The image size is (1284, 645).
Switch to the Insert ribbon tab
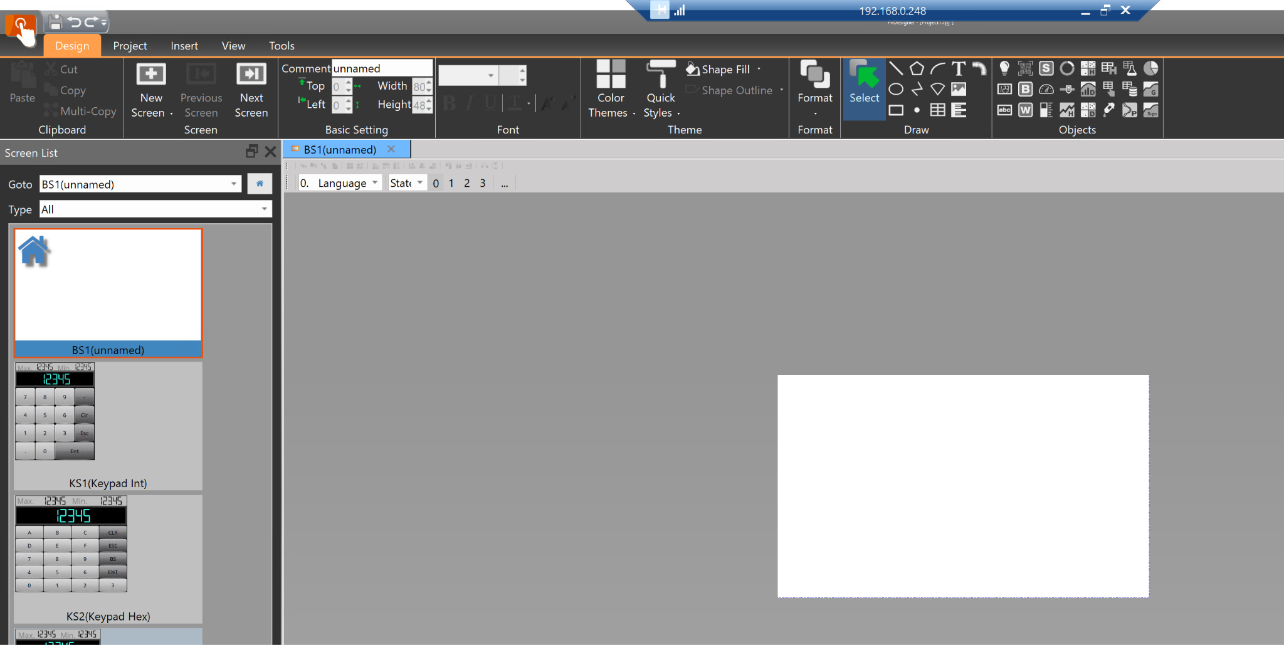point(184,46)
